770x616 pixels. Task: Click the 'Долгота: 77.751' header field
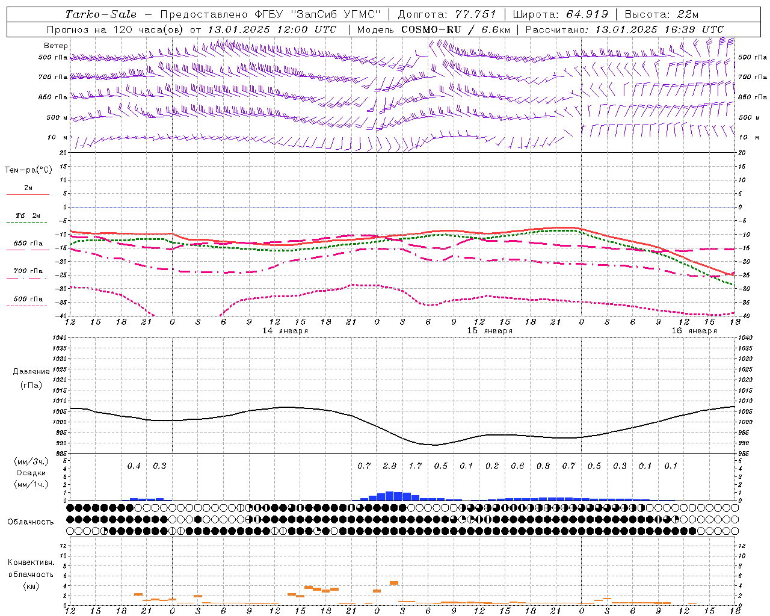[x=447, y=14]
